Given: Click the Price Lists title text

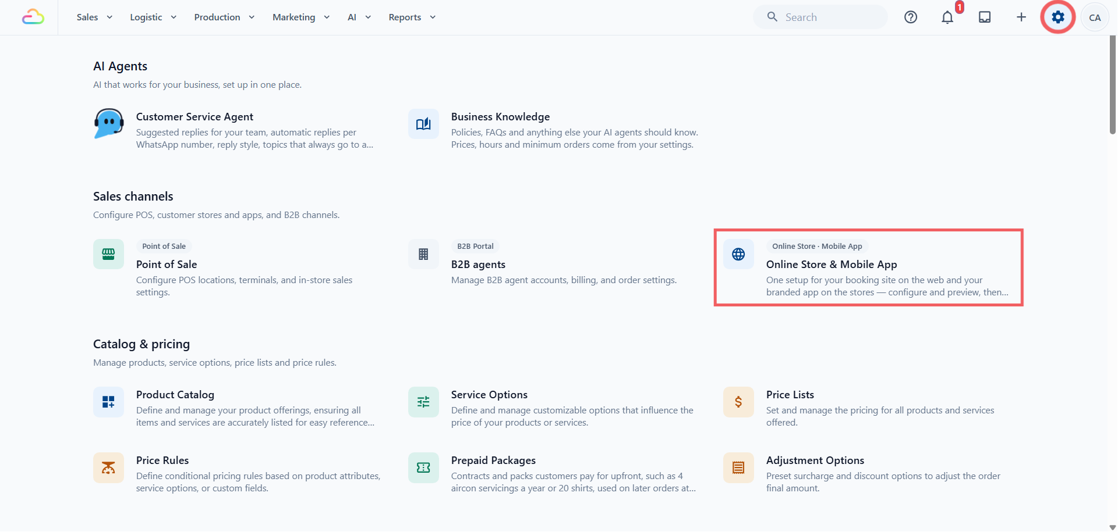Looking at the screenshot, I should click(790, 395).
